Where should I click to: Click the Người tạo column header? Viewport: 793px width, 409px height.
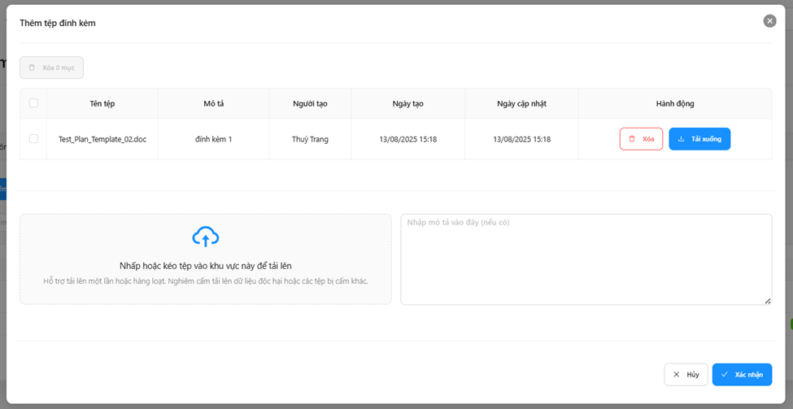[310, 104]
